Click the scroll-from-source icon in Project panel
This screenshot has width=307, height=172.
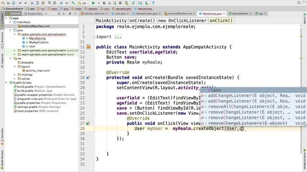click(x=59, y=14)
